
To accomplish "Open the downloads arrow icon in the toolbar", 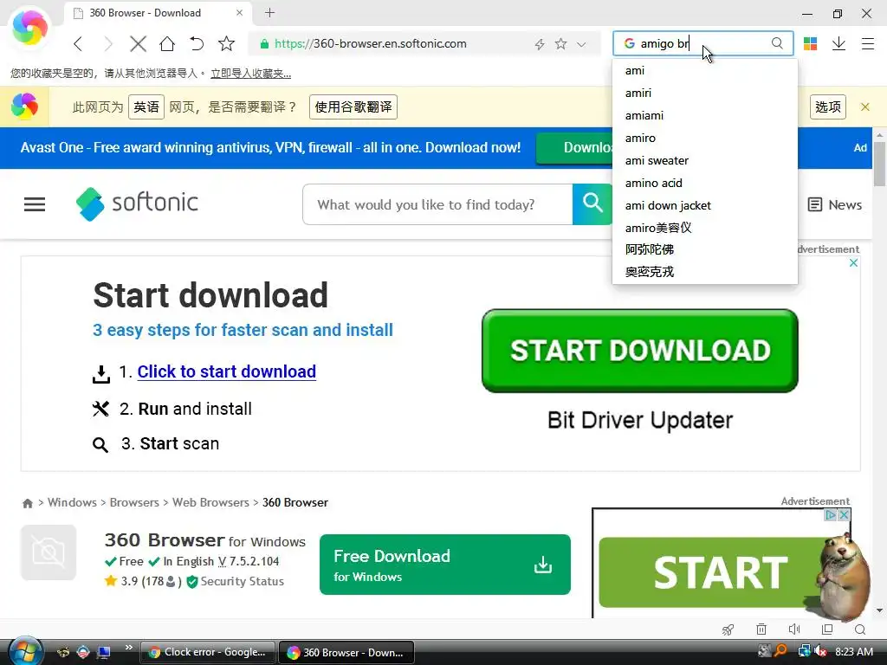I will [838, 43].
